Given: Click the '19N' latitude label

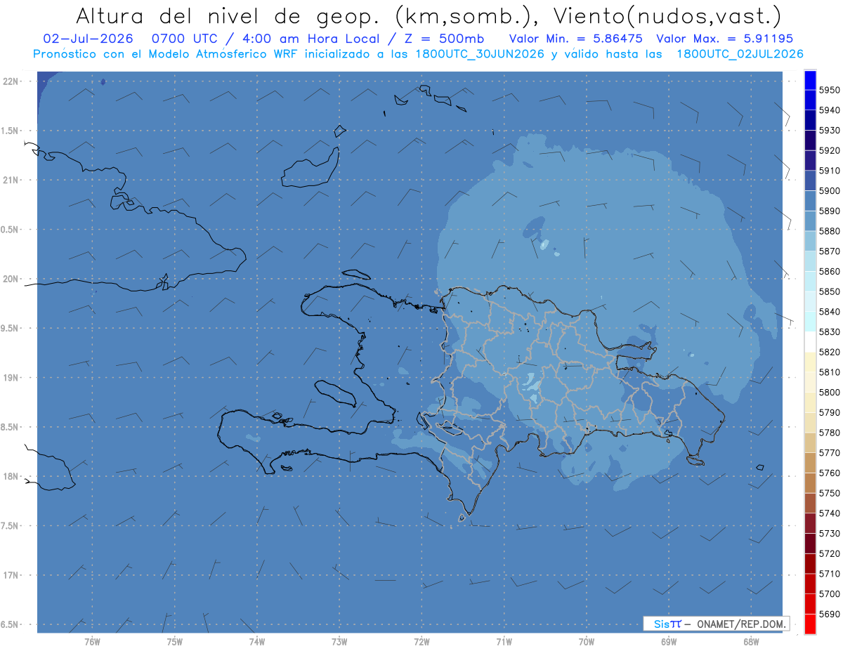Looking at the screenshot, I should tap(10, 377).
